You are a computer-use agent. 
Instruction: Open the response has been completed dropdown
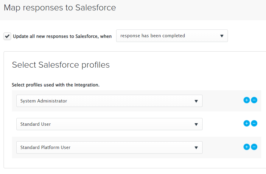[172, 35]
